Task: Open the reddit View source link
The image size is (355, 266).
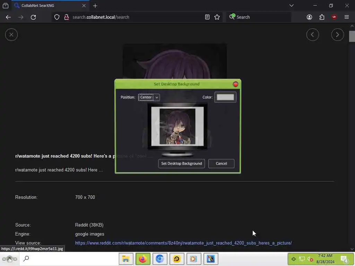Action: (x=183, y=243)
